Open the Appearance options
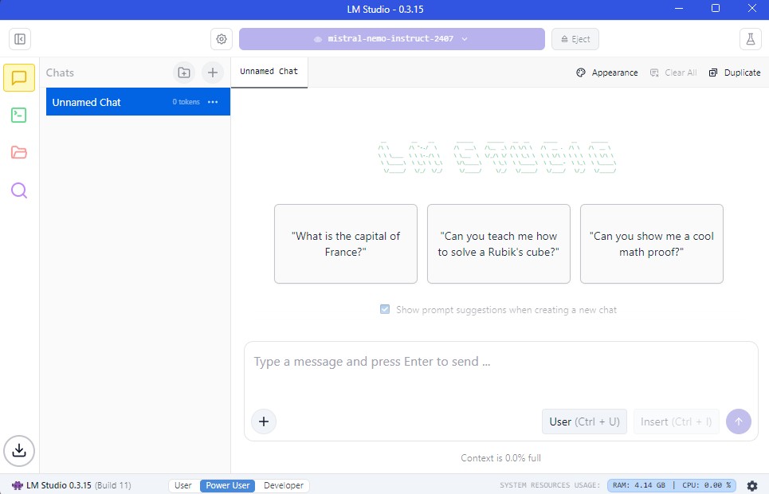This screenshot has height=494, width=769. 607,73
